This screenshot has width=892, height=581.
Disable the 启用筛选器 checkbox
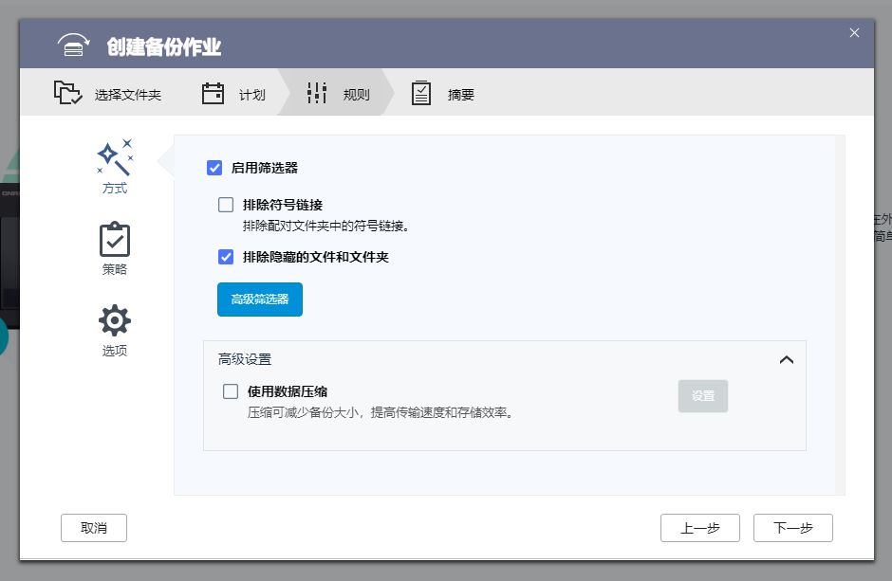[215, 168]
